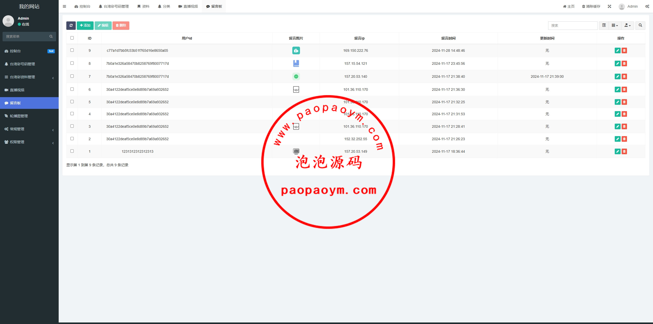The image size is (653, 324).
Task: Open message image thumbnail for ID 6
Action: (296, 89)
